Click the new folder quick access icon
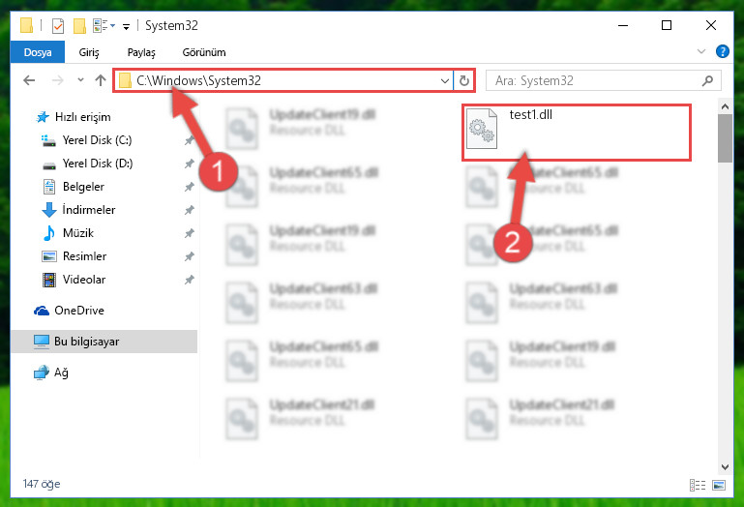Screen dimensions: 744x507 (x=79, y=25)
